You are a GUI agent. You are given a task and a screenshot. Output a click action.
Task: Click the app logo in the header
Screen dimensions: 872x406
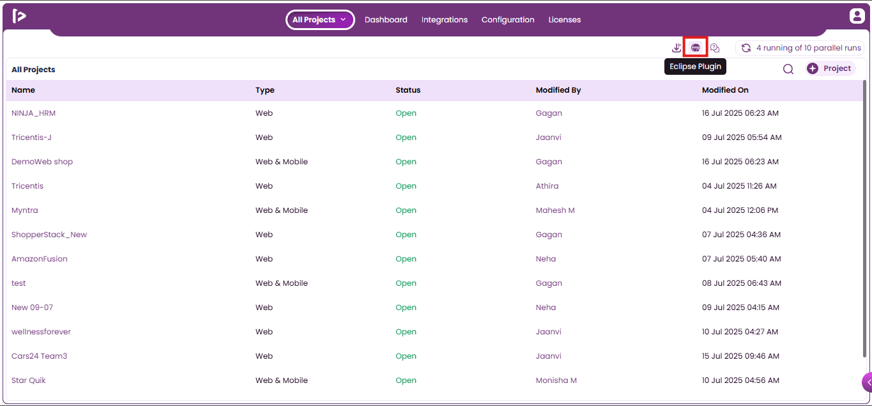click(x=19, y=17)
